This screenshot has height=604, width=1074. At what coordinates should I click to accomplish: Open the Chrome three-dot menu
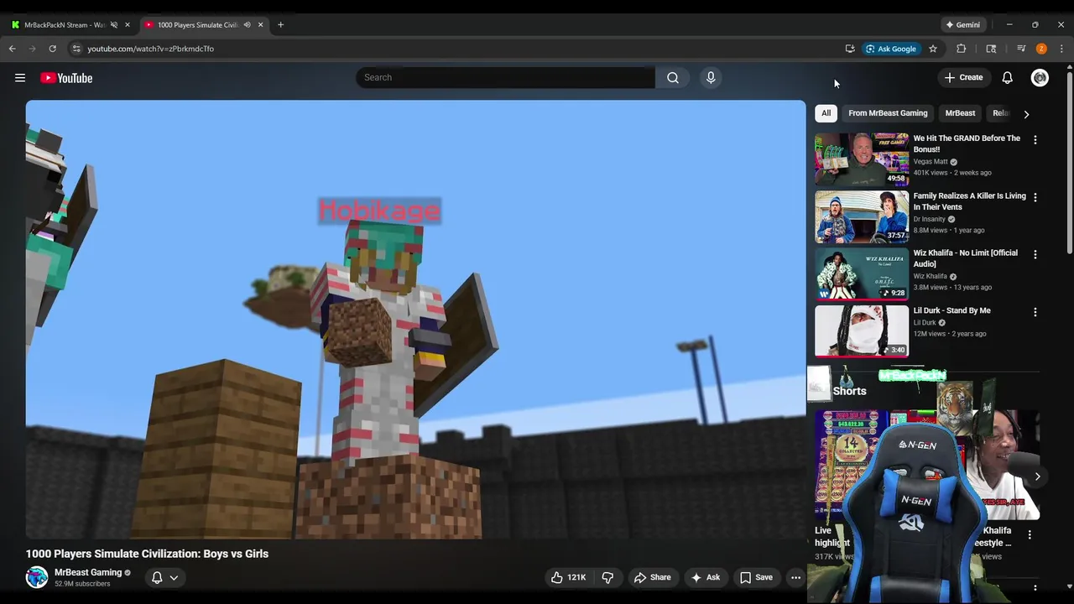(x=1061, y=49)
